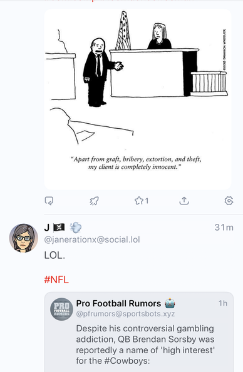243x372 pixels.
Task: Click the 31m timestamp on J's post
Action: pyautogui.click(x=224, y=228)
